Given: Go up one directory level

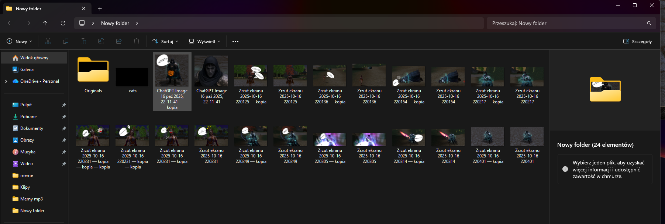Looking at the screenshot, I should 45,23.
